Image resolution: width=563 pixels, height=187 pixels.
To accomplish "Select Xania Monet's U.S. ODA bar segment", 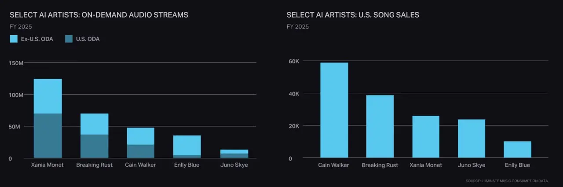I will click(48, 136).
